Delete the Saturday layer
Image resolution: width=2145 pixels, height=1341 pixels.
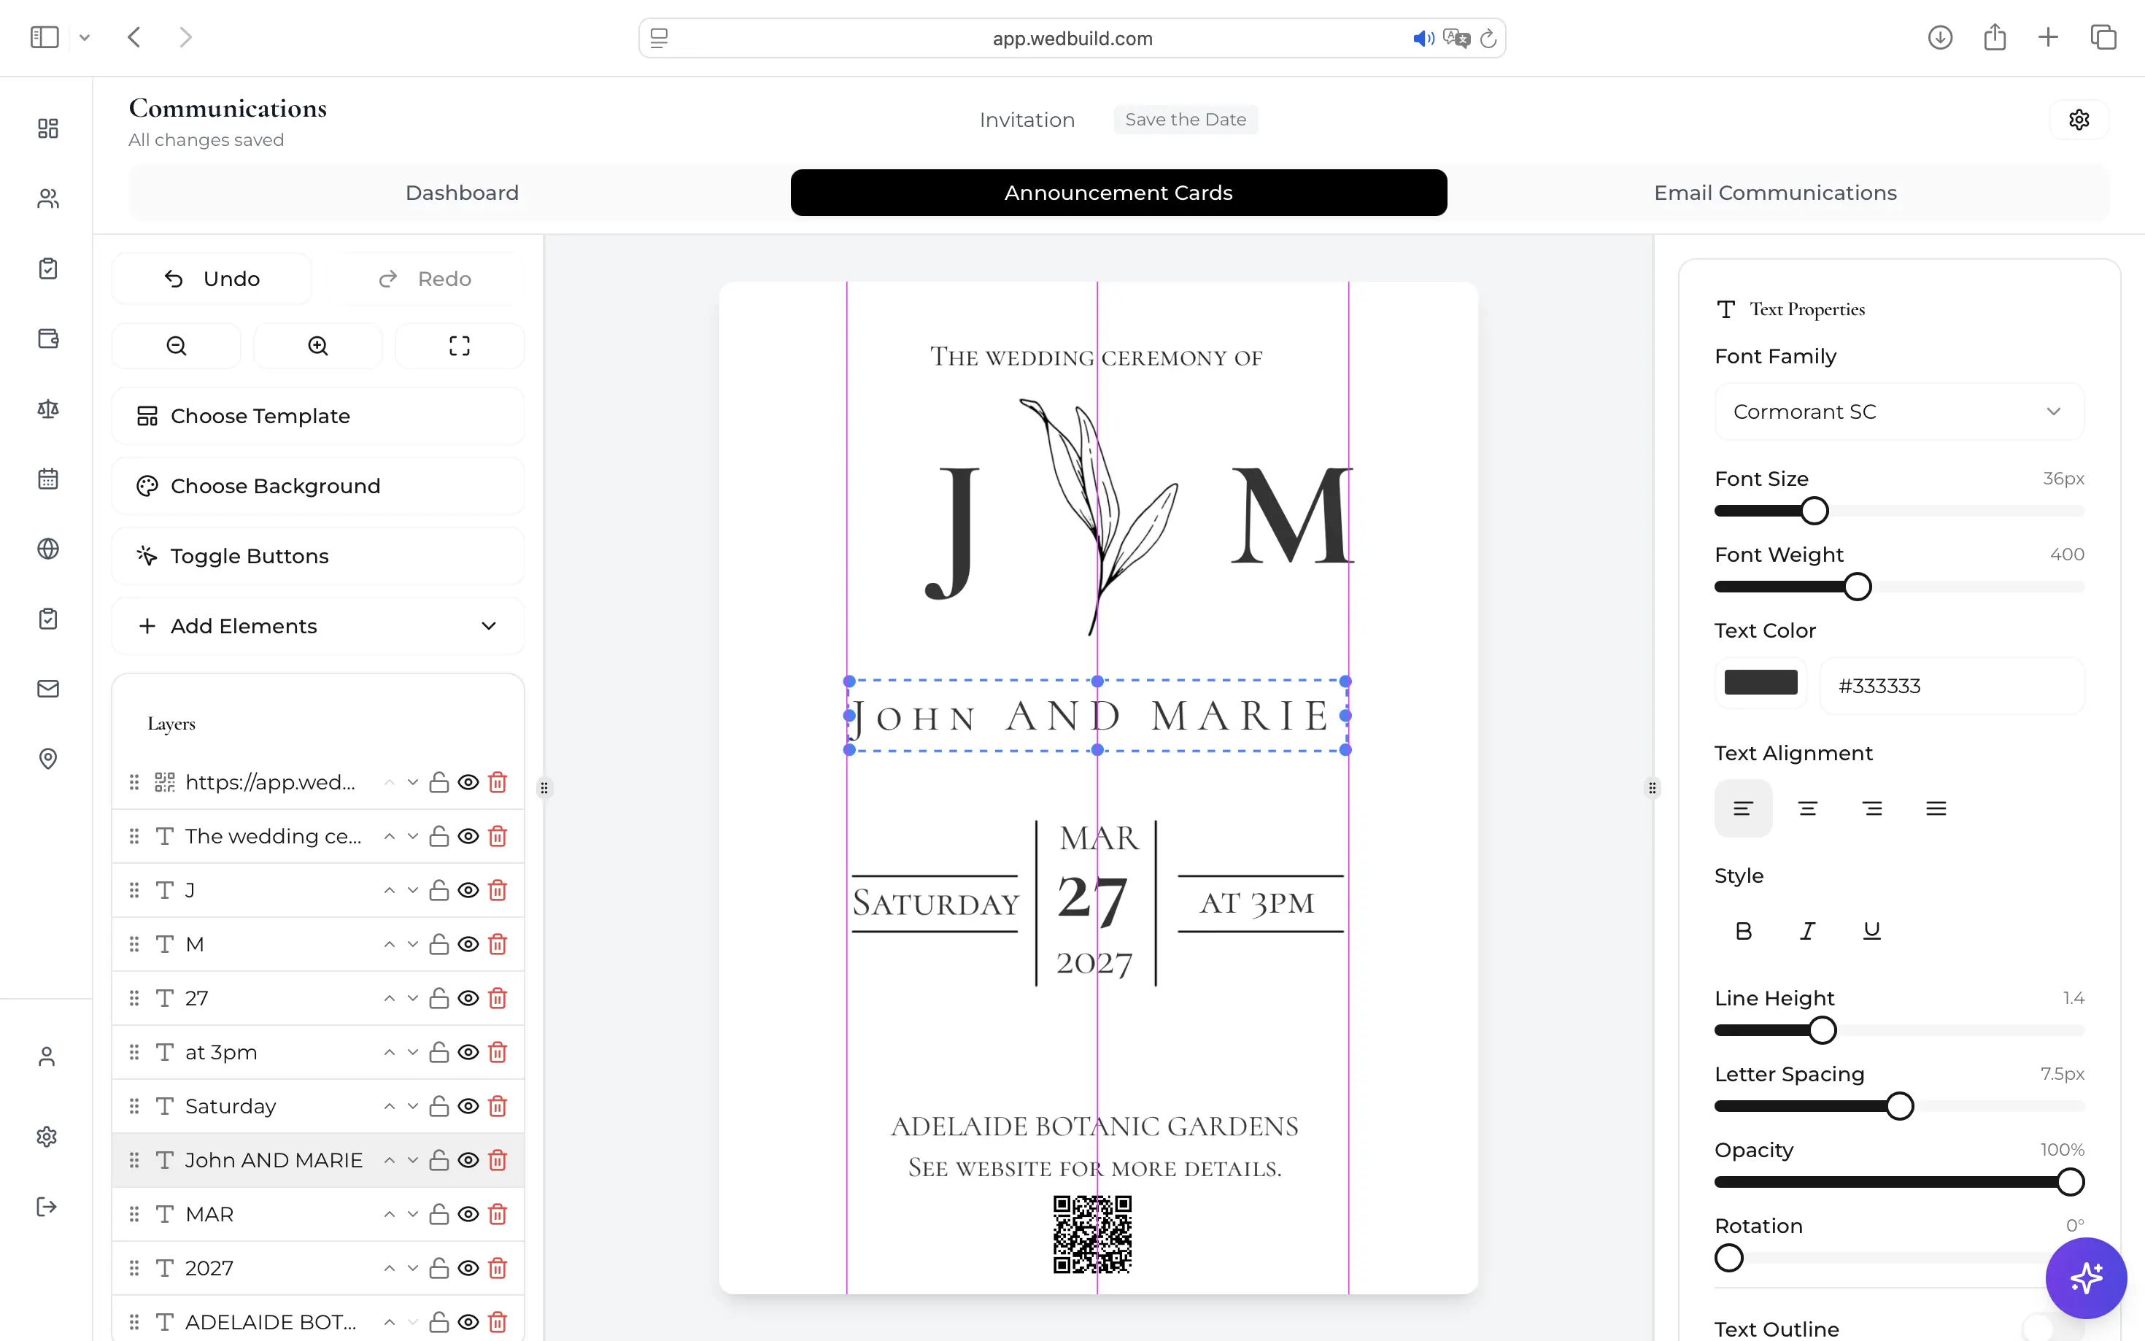498,1106
